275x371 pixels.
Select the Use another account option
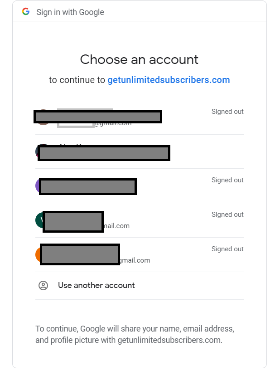coord(96,285)
